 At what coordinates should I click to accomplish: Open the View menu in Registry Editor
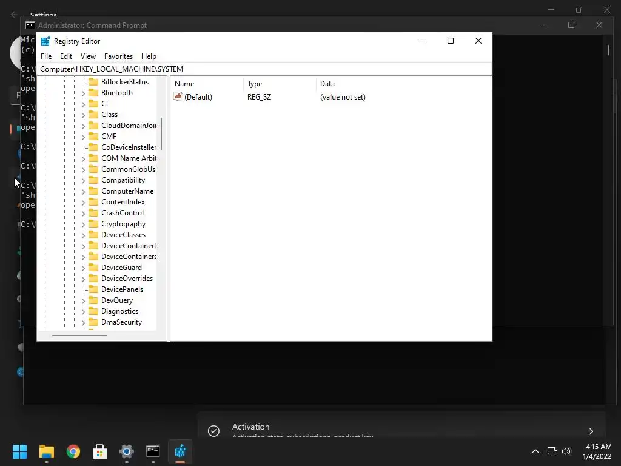[x=88, y=56]
